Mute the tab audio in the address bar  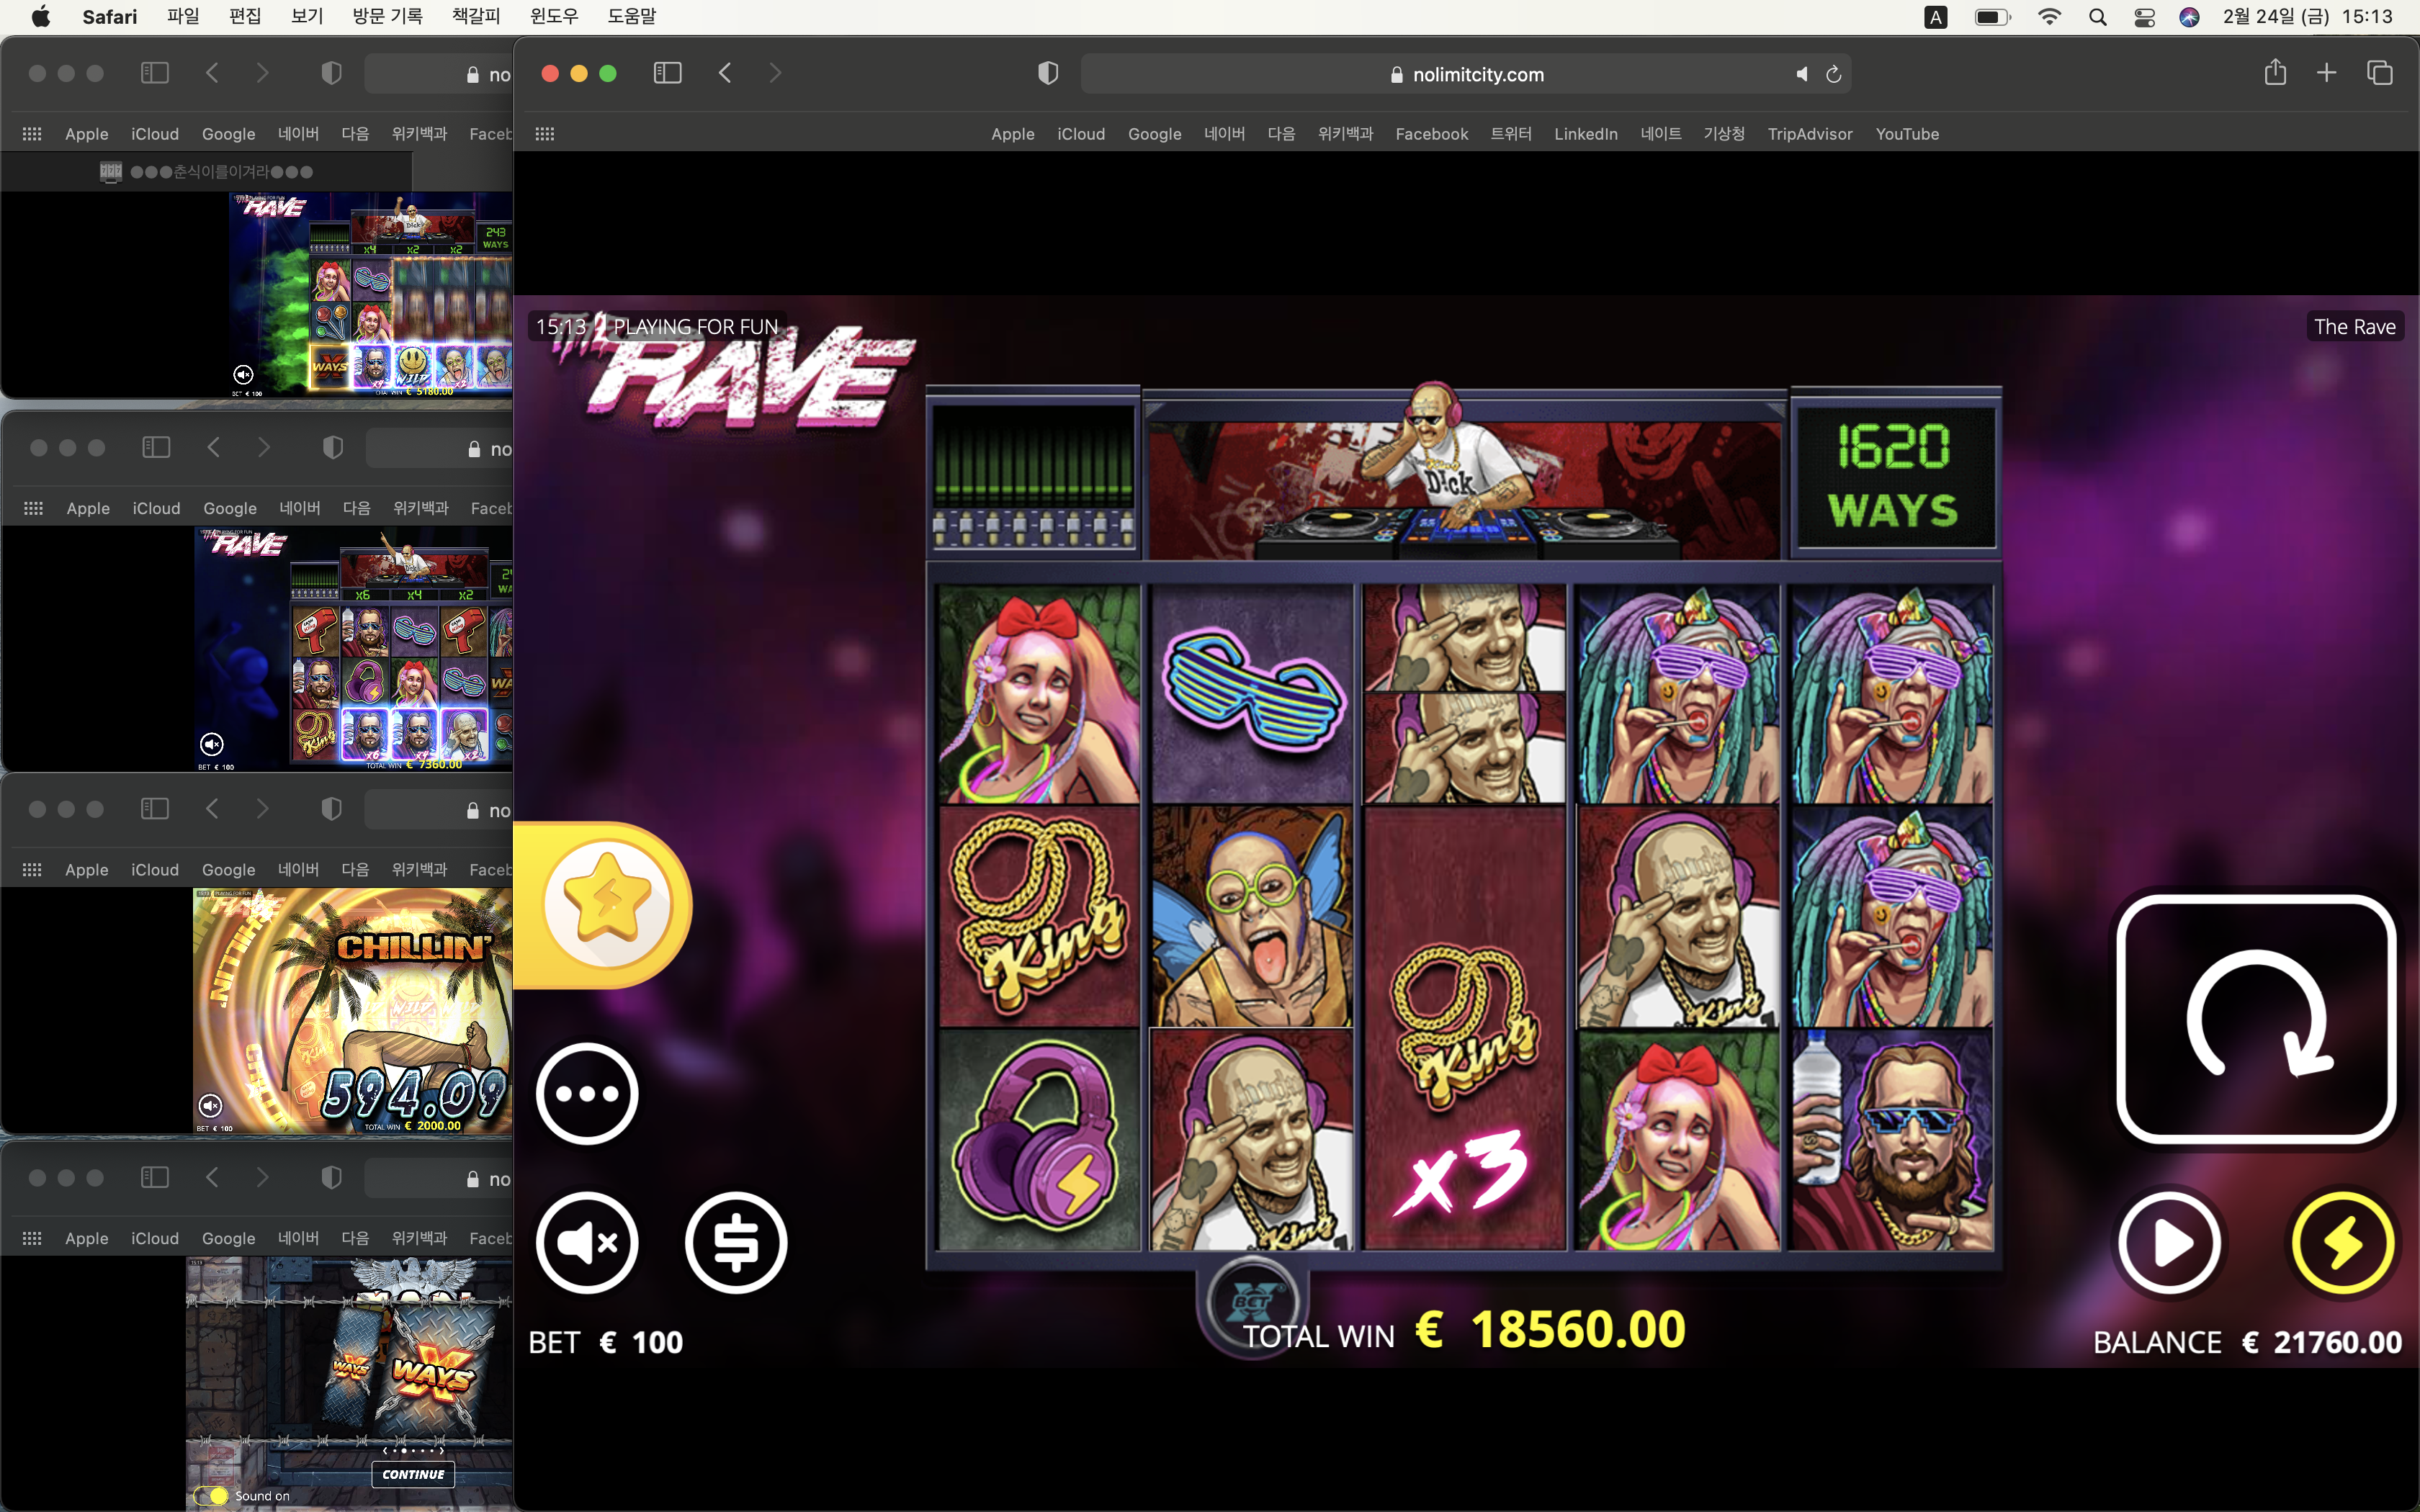pyautogui.click(x=1801, y=74)
